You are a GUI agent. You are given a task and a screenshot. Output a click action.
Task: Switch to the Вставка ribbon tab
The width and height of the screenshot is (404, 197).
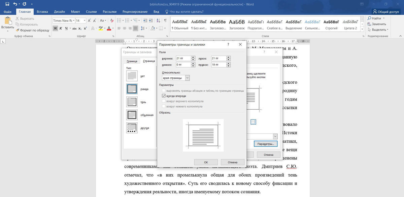coord(42,11)
